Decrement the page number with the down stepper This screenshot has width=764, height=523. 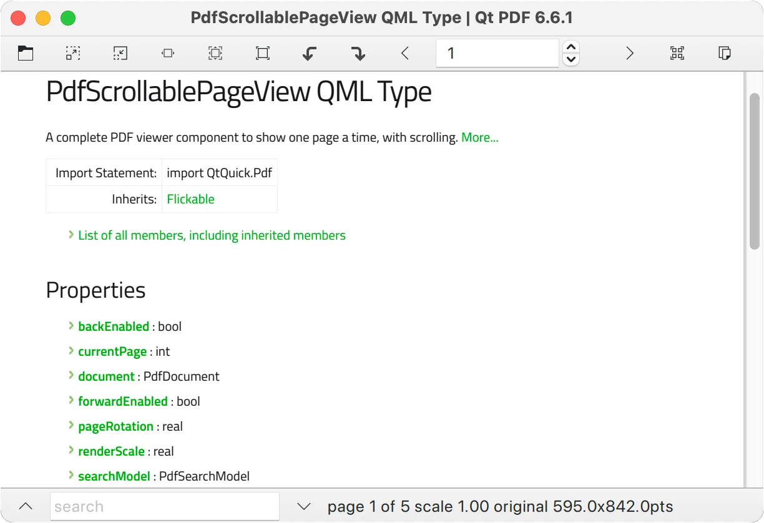tap(571, 60)
